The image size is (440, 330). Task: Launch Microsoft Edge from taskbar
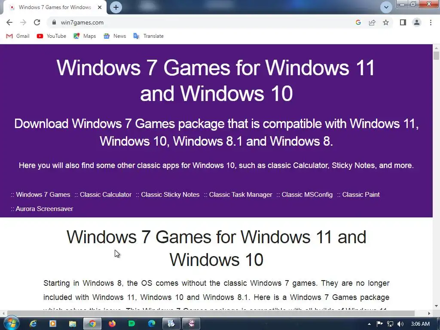coord(152,324)
